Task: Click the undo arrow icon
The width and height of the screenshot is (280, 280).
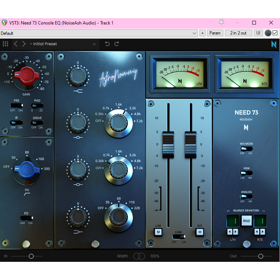Action: (x=107, y=44)
